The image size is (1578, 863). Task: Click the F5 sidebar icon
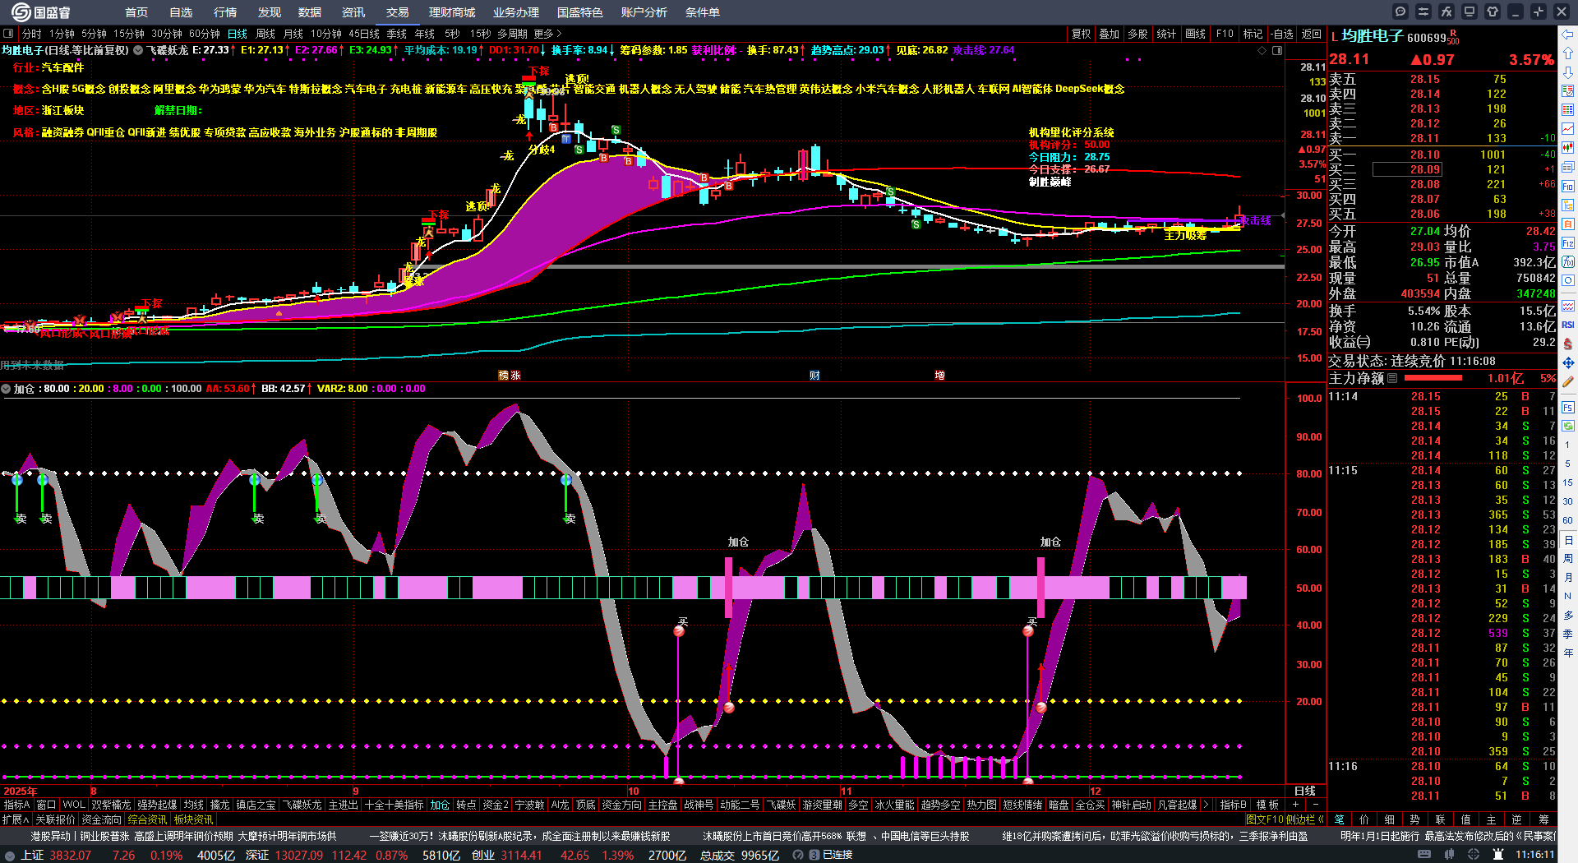[1568, 408]
